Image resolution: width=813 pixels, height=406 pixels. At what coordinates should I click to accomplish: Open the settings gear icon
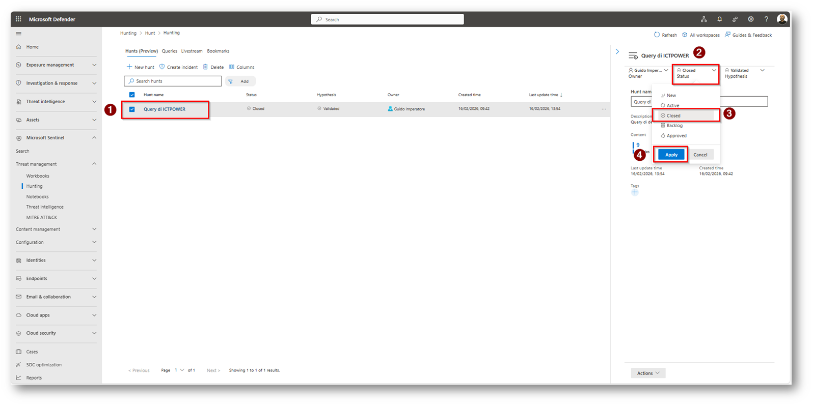[x=750, y=19]
